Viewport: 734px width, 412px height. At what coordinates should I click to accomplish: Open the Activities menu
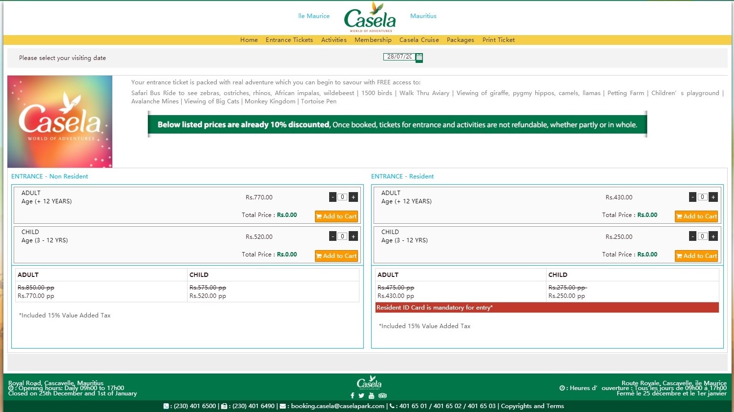point(334,40)
